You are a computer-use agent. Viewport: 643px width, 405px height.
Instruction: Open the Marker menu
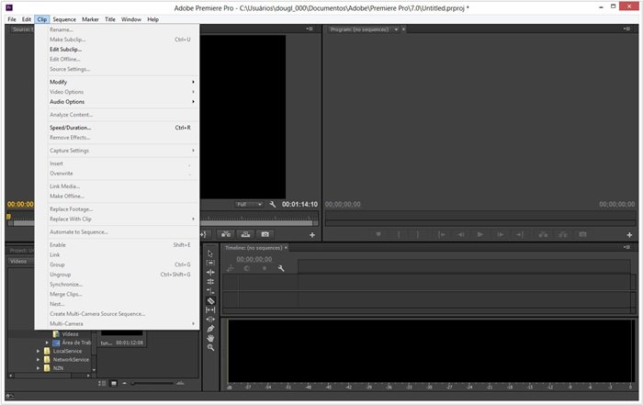(x=90, y=19)
